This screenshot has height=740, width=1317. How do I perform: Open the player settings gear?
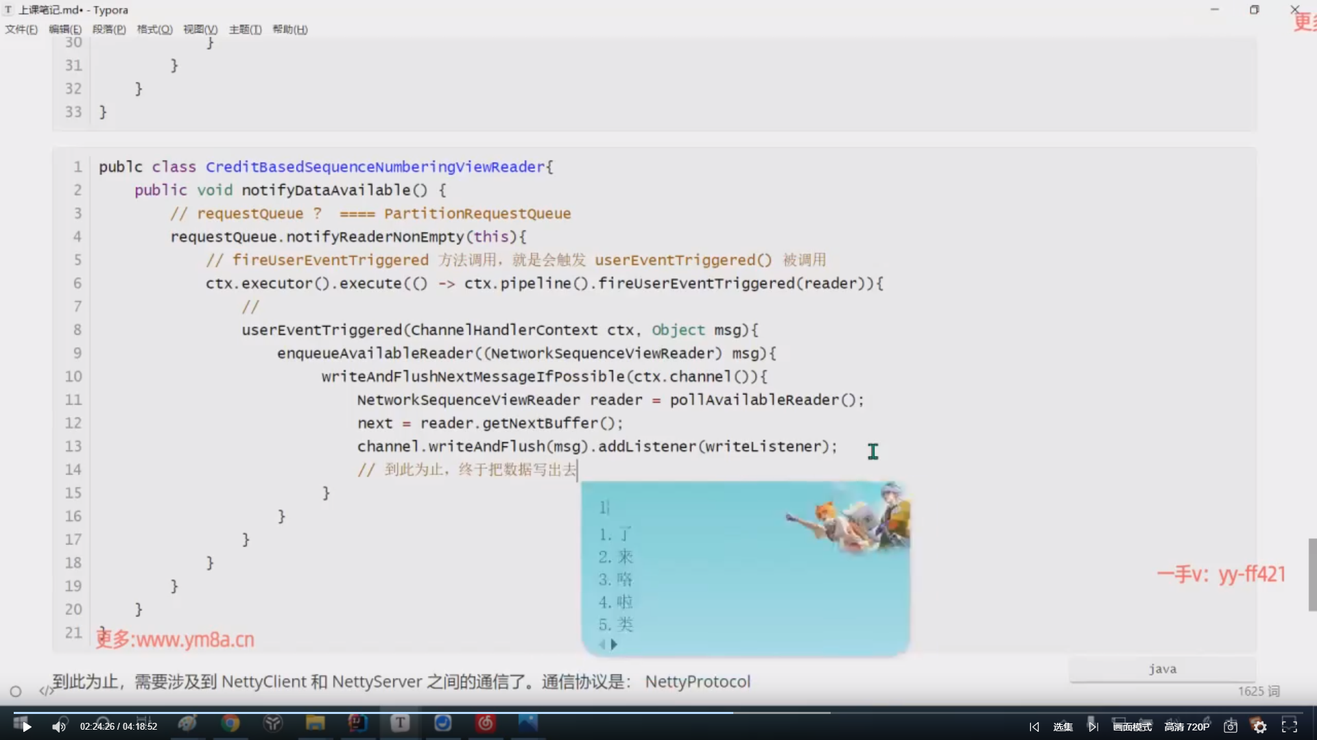(x=1260, y=727)
